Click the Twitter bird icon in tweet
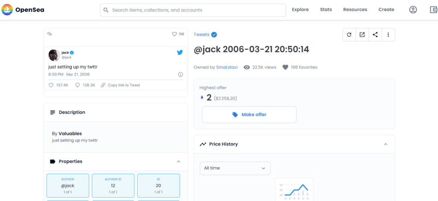This screenshot has height=201, width=438. [180, 52]
